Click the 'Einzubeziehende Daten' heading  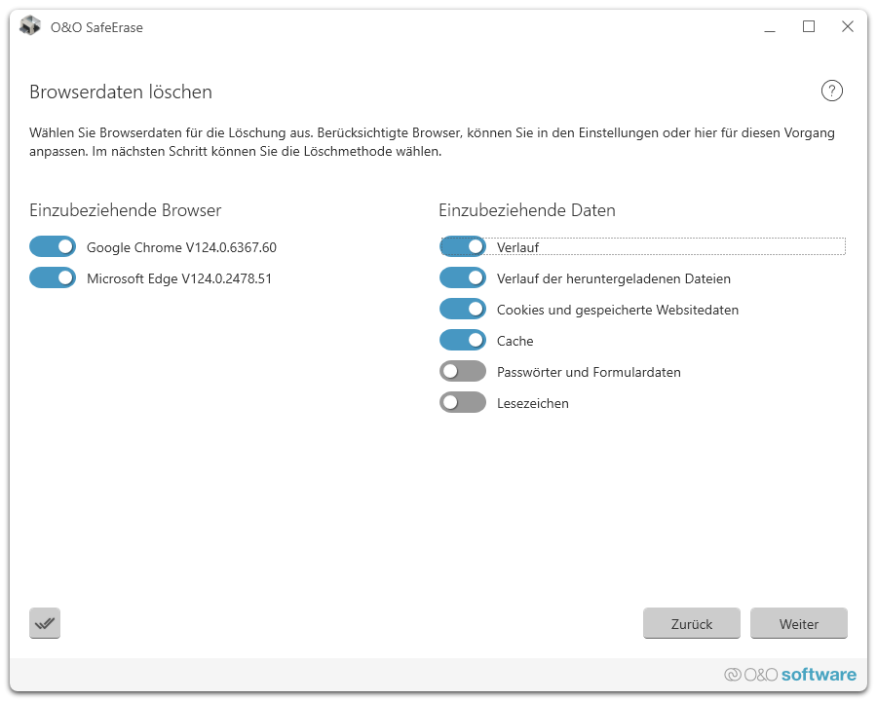(527, 210)
